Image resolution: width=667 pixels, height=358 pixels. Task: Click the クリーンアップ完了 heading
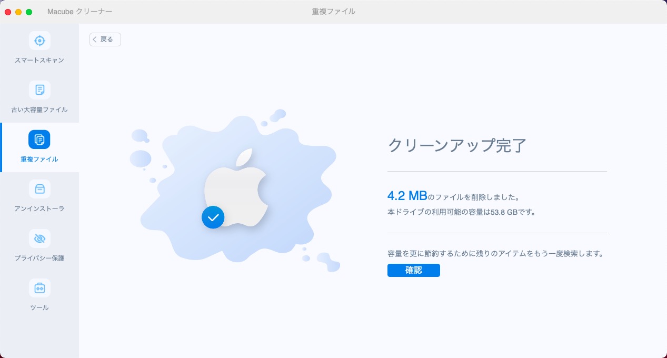tap(457, 145)
